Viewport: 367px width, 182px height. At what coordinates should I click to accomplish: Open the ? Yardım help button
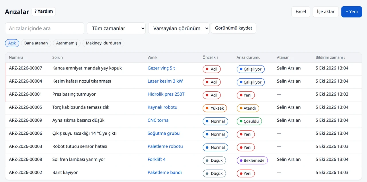[x=44, y=11]
